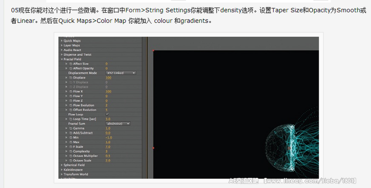Open the Displacement Mode XYZ Linked dropdown
This screenshot has height=188, width=371.
pyautogui.click(x=121, y=73)
